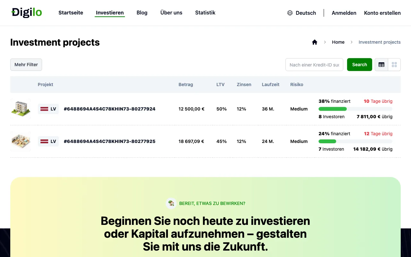
Task: Open Statistik page
Action: [205, 13]
